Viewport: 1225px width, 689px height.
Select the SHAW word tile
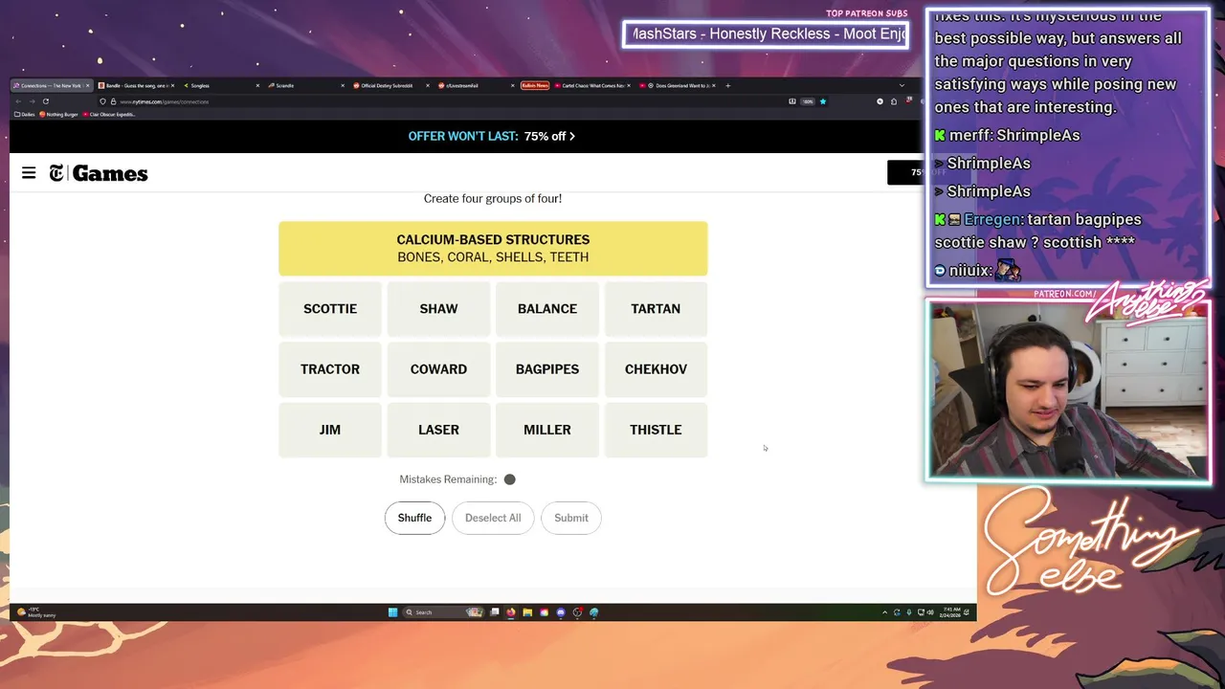point(438,309)
